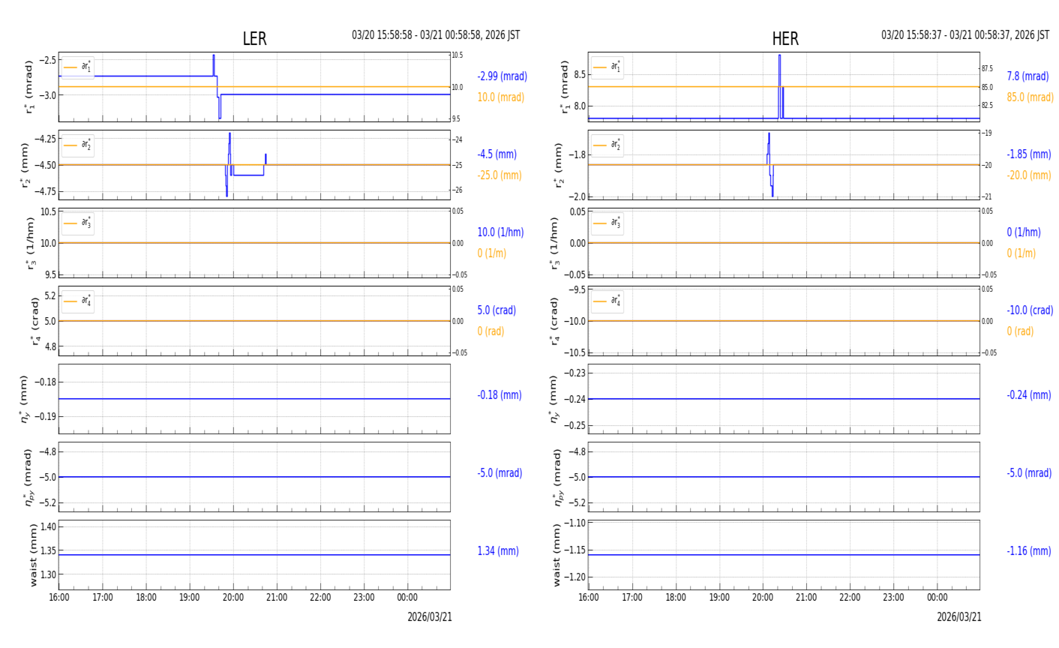Screen dimensions: 1059x648
Task: Select the LER orange 10.0 (mrad) value
Action: pos(500,97)
